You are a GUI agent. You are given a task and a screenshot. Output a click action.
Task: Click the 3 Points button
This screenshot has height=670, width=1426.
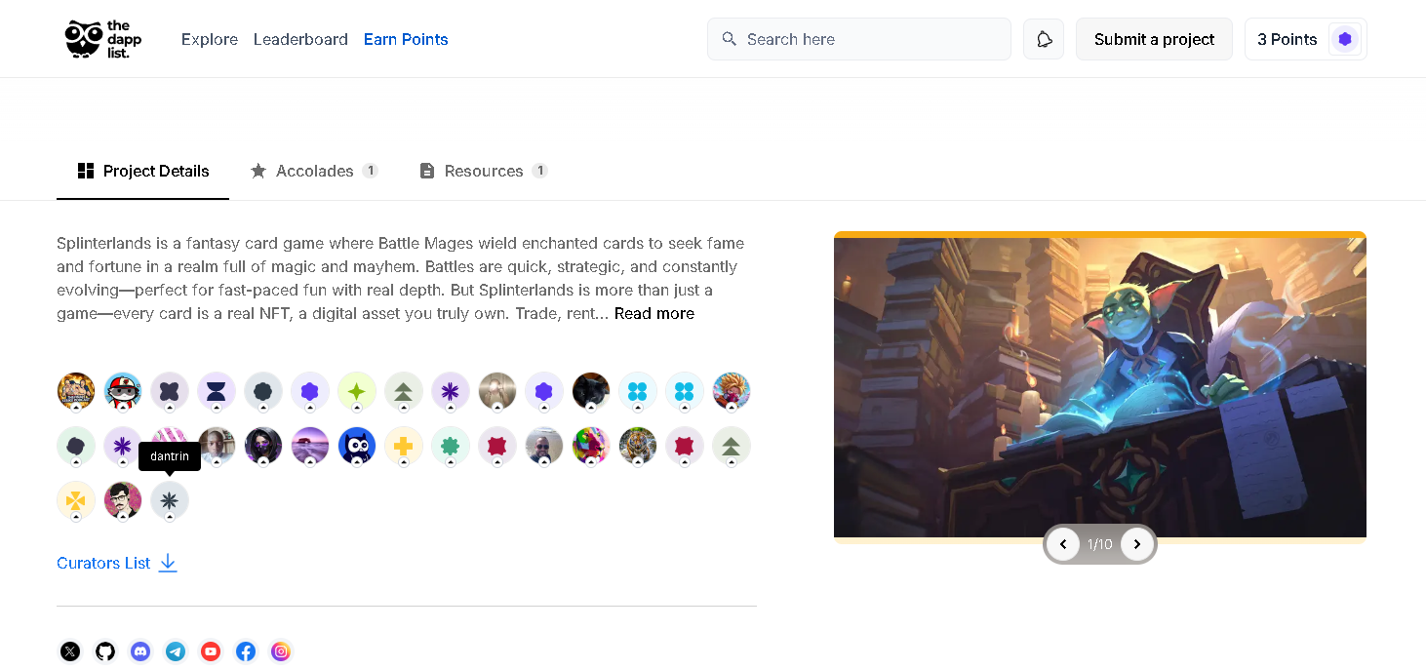click(x=1306, y=39)
